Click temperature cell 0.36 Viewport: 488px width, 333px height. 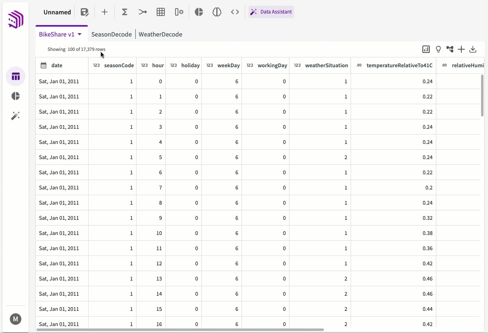tap(393, 249)
